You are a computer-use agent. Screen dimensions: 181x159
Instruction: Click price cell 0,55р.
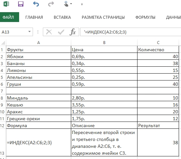click(104, 70)
